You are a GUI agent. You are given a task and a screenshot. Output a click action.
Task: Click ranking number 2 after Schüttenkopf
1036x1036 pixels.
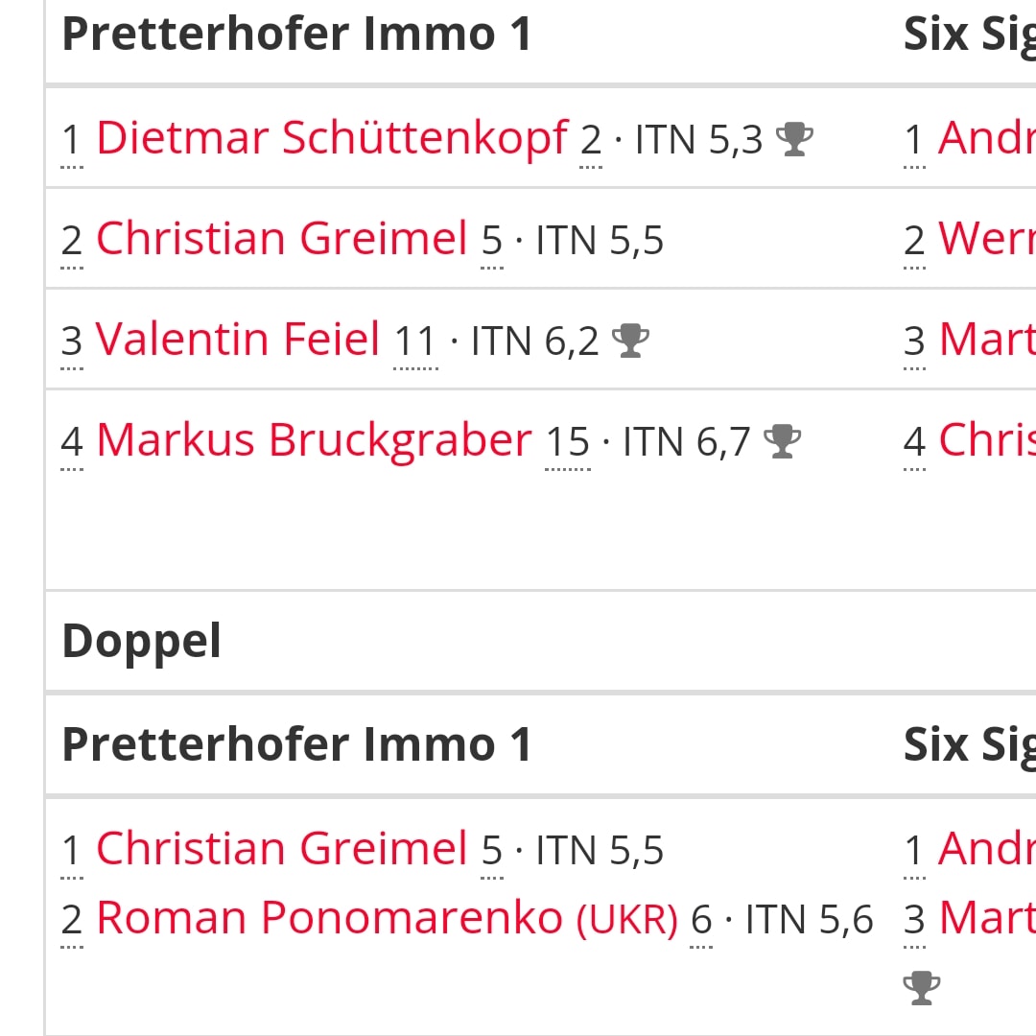591,140
